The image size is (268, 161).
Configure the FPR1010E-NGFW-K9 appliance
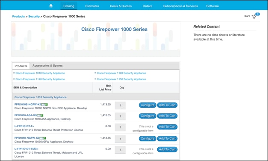[x=147, y=105]
